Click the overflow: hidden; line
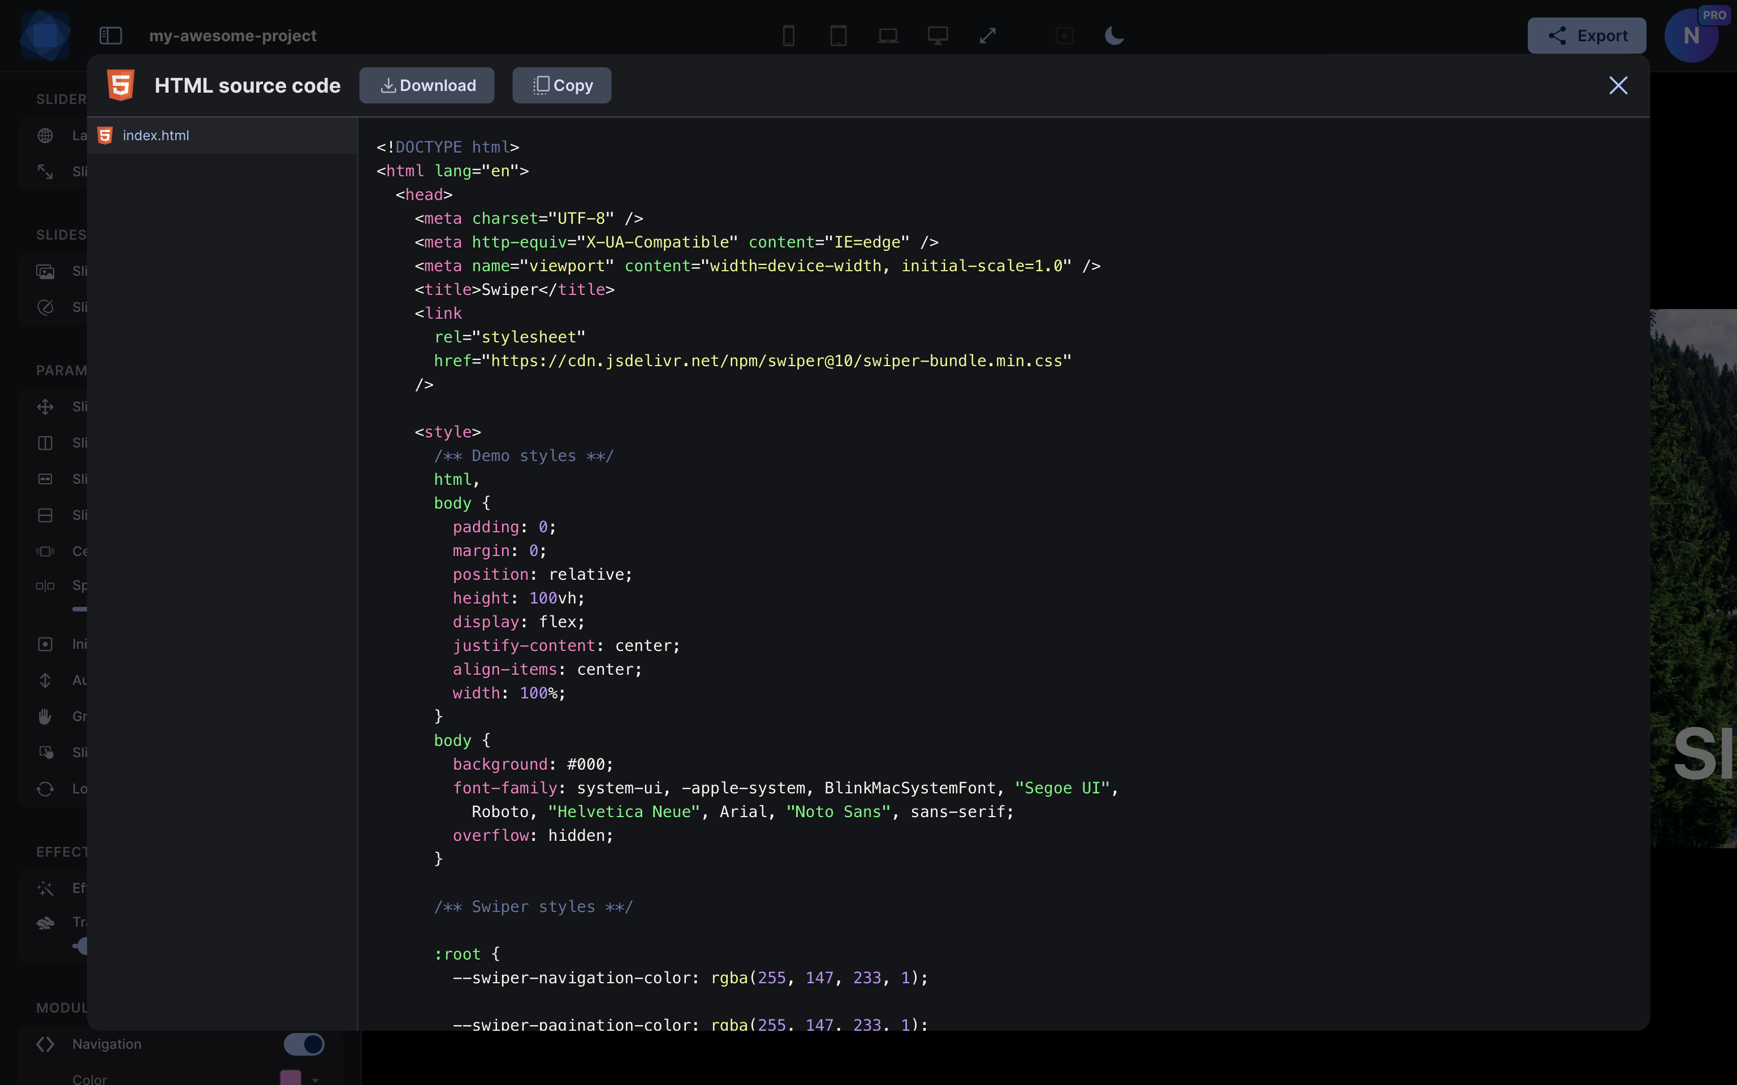This screenshot has height=1085, width=1737. click(x=533, y=836)
